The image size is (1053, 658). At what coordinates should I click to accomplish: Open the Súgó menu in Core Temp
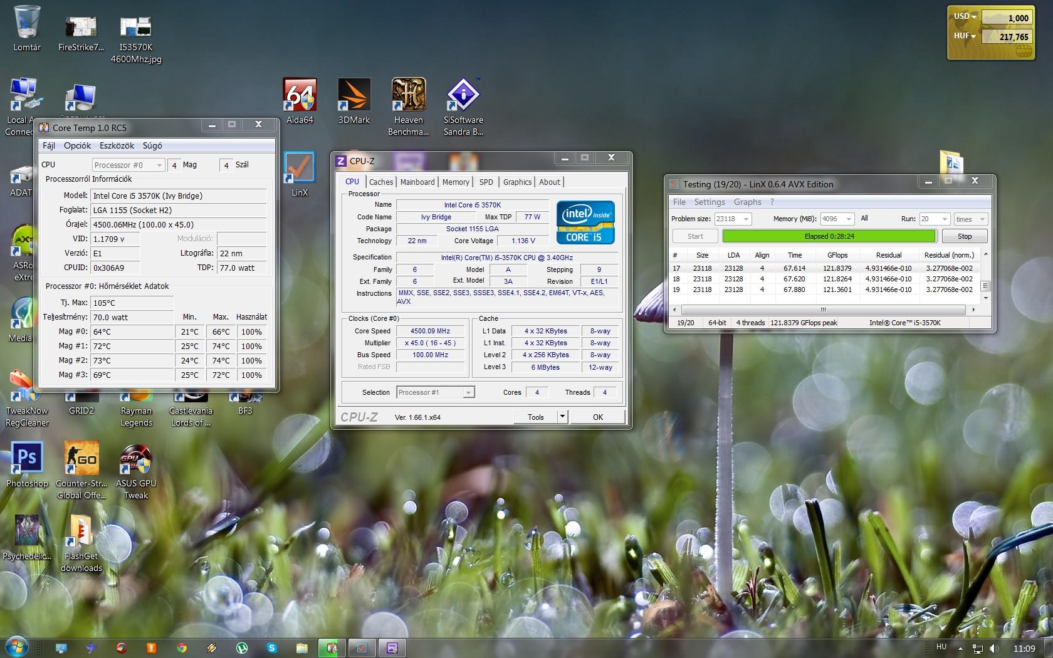pos(152,145)
